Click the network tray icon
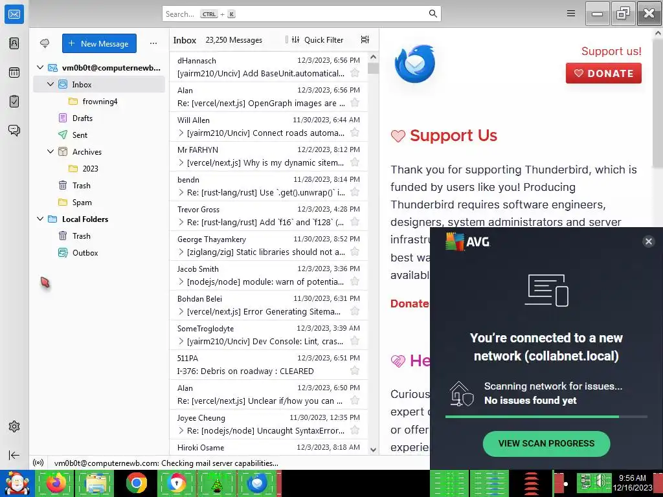 point(586,481)
